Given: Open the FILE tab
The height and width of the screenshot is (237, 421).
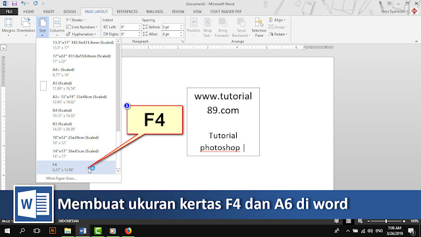Looking at the screenshot, I should (x=9, y=12).
